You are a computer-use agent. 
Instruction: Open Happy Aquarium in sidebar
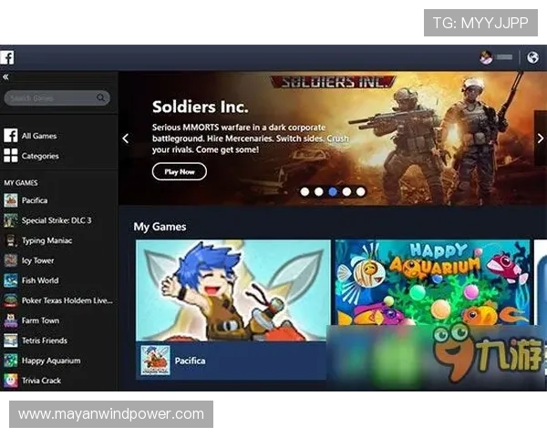point(51,361)
